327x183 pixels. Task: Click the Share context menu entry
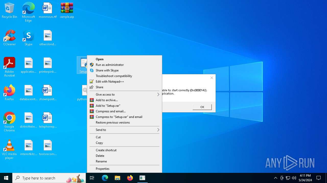tap(124, 87)
